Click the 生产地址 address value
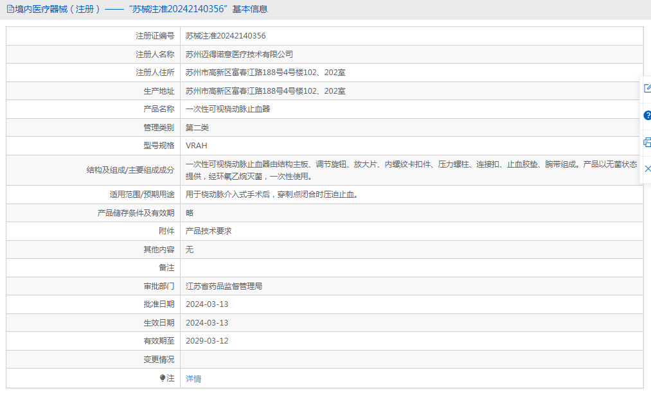 [x=265, y=91]
